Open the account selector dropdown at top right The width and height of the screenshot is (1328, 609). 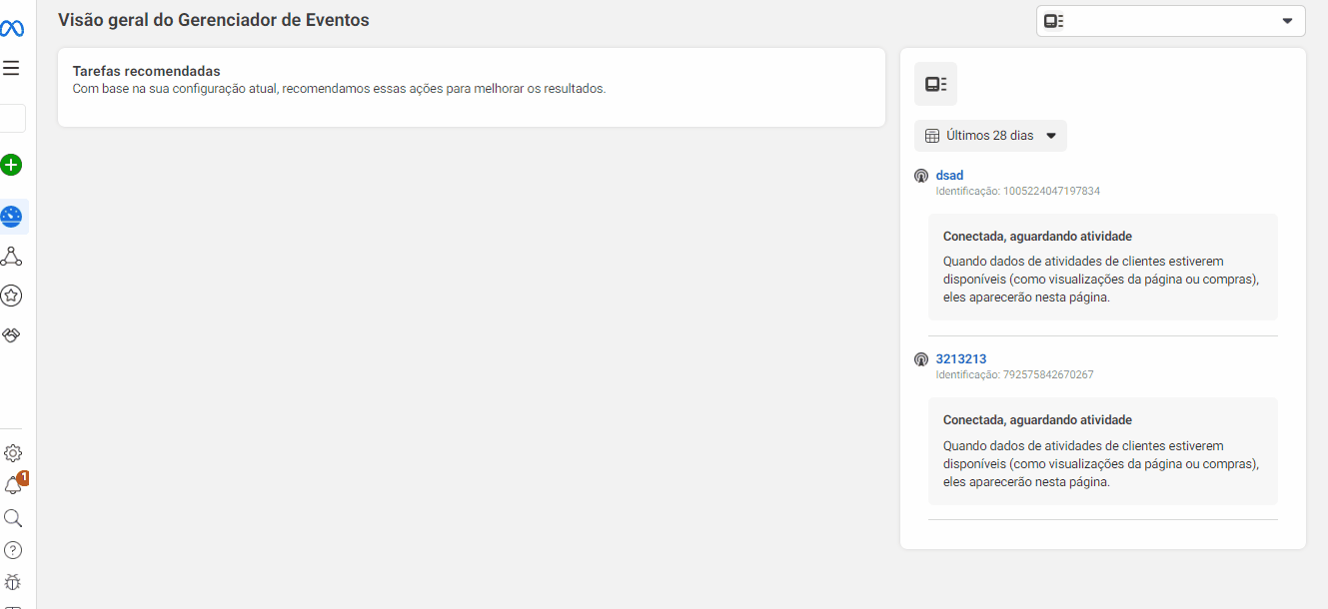click(1170, 21)
